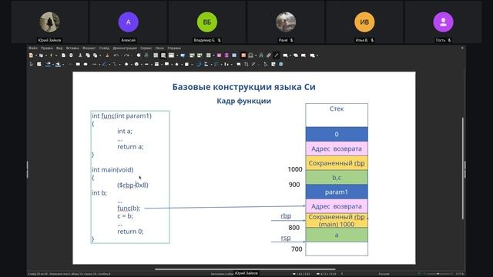Click the Insert Table icon
The height and width of the screenshot is (277, 493).
(x=208, y=55)
